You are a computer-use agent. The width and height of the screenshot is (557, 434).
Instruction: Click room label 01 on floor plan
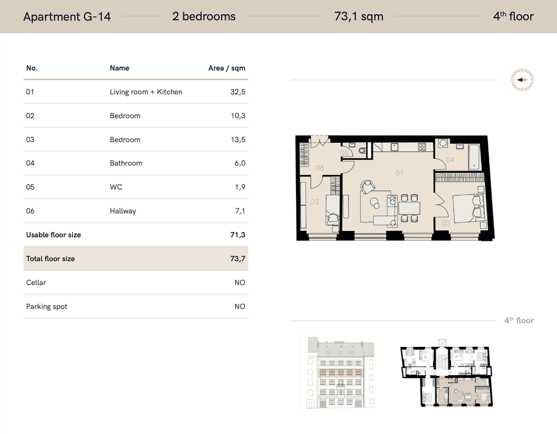tap(400, 173)
